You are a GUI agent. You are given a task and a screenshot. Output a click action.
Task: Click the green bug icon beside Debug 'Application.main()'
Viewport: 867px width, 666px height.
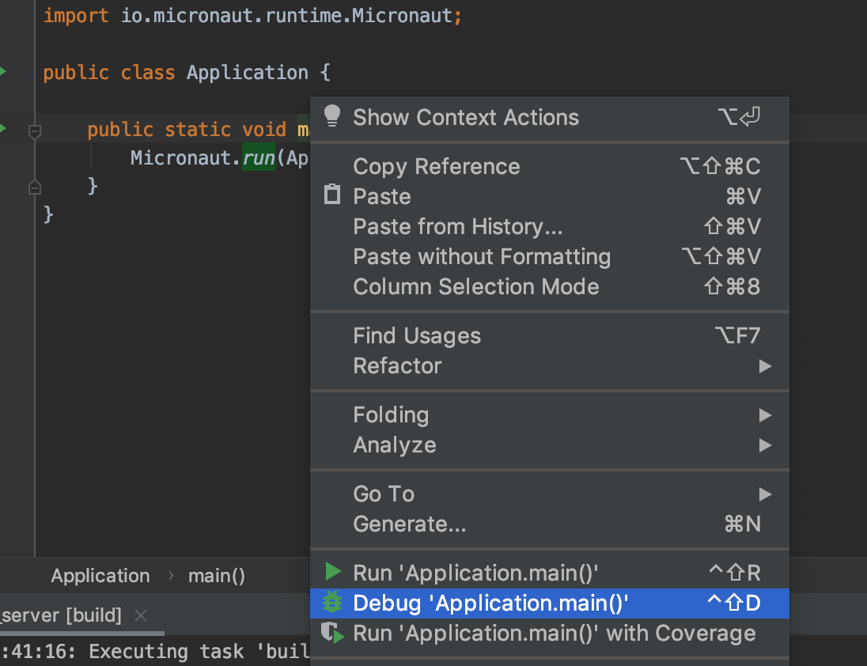pos(332,602)
